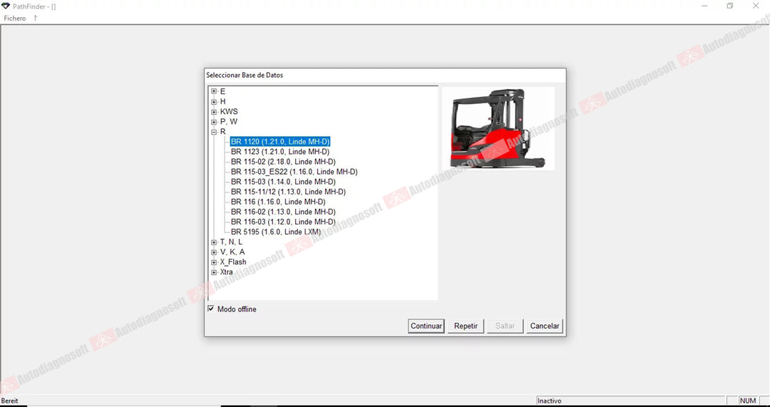Click the KWS category label

pos(229,111)
